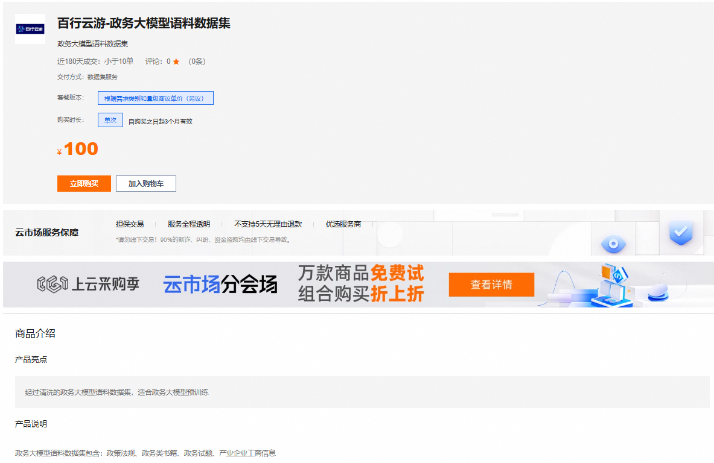Image resolution: width=714 pixels, height=463 pixels.
Task: Click the computer illustration on promo banner
Action: 613,285
